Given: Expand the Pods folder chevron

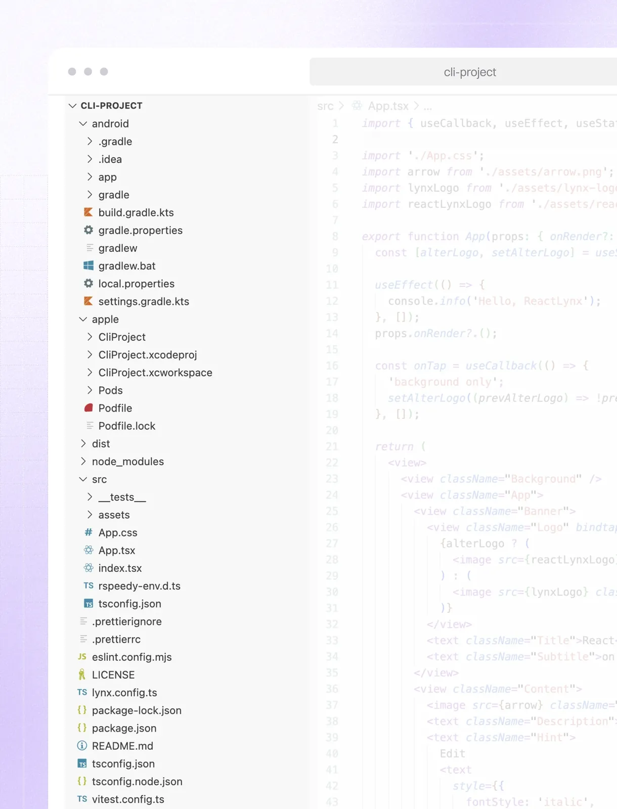Looking at the screenshot, I should pos(90,390).
